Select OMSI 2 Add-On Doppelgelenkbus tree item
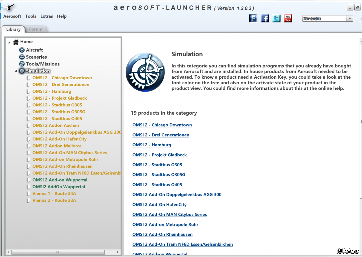The height and width of the screenshot is (257, 362). point(76,132)
